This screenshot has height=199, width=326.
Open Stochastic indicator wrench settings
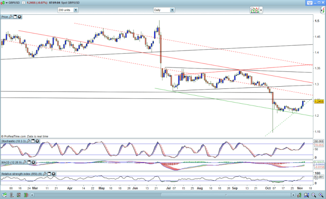[x=28, y=141]
